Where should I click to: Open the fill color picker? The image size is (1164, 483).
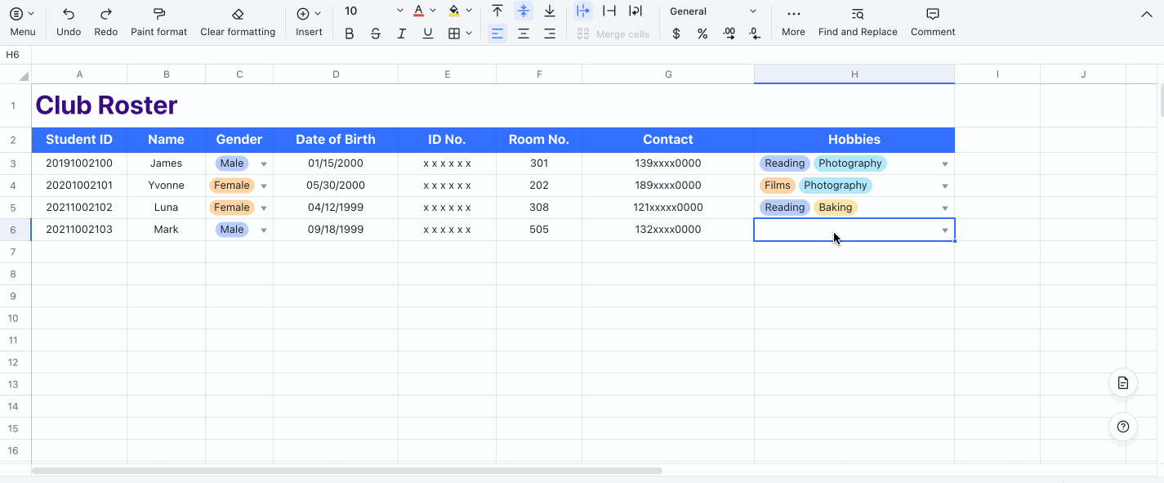pos(456,11)
